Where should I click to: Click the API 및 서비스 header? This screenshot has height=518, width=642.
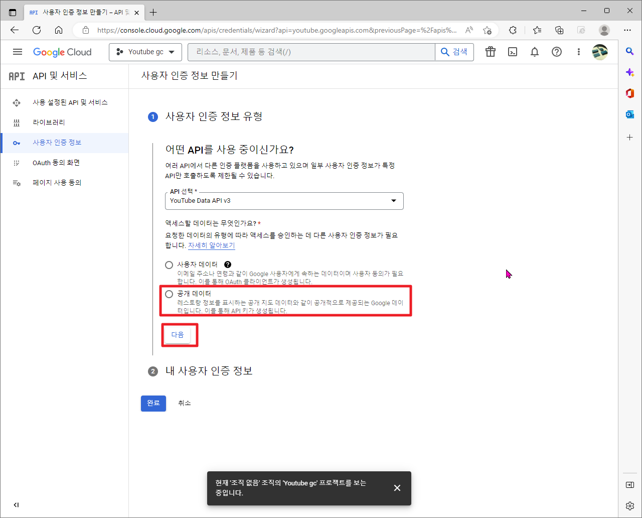[x=60, y=76]
